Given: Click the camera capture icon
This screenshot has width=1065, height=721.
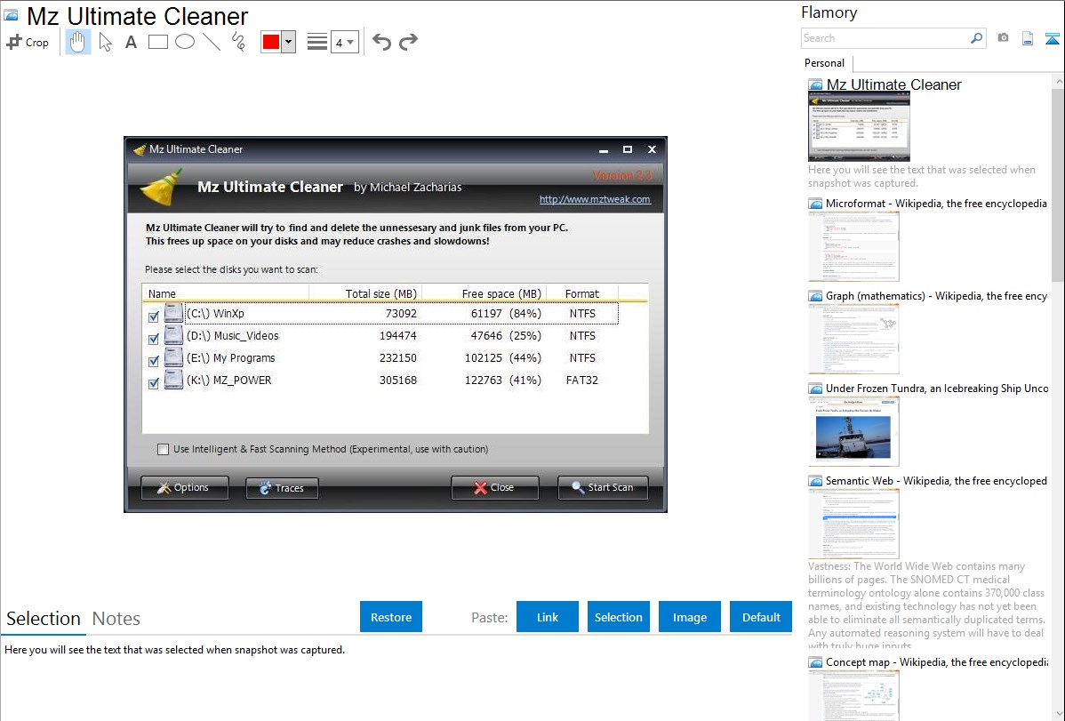Looking at the screenshot, I should [1003, 38].
